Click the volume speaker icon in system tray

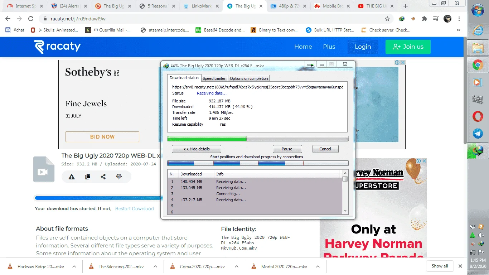click(x=481, y=235)
